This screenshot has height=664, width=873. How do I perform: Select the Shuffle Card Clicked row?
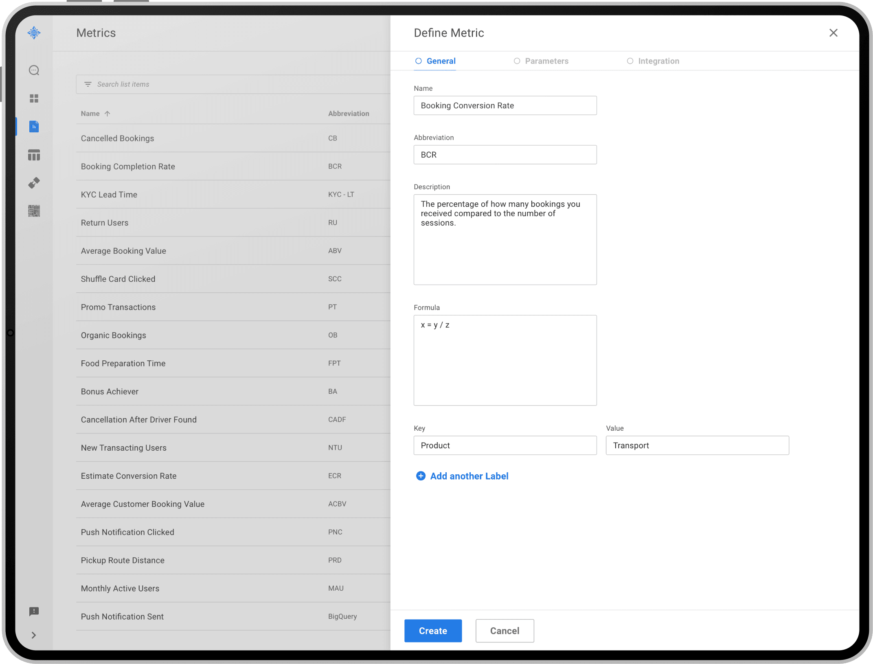click(x=233, y=278)
